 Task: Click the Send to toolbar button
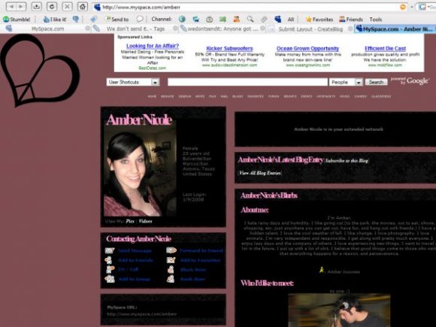tap(117, 20)
